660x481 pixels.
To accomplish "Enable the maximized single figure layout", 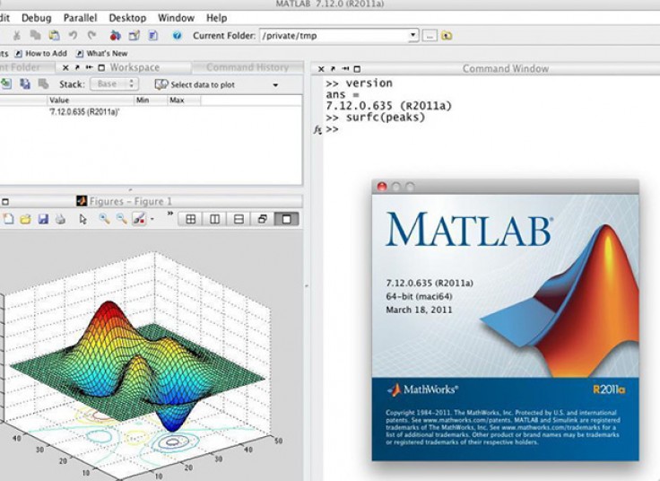I will [x=287, y=219].
